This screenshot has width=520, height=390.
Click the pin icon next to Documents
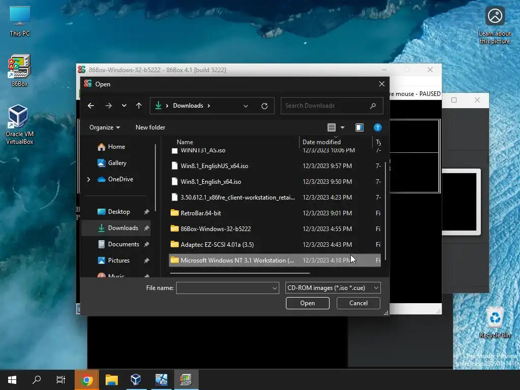[x=146, y=244]
